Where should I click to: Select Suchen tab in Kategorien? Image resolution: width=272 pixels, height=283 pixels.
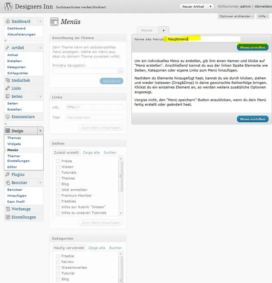coord(115,248)
